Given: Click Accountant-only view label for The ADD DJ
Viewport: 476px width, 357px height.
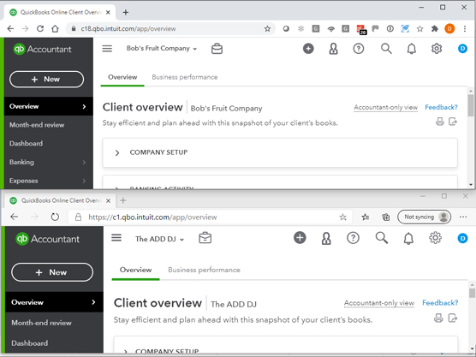Looking at the screenshot, I should pyautogui.click(x=379, y=303).
